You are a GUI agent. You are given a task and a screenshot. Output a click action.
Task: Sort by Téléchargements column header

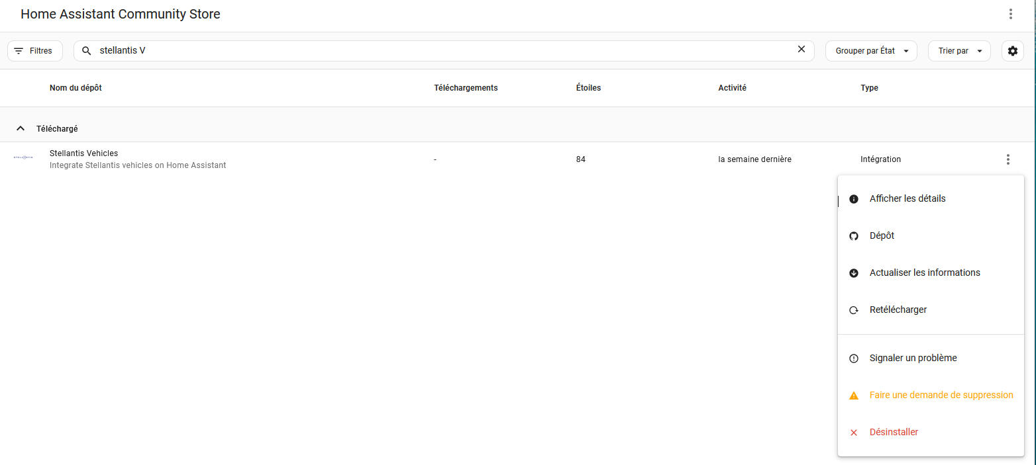(466, 88)
